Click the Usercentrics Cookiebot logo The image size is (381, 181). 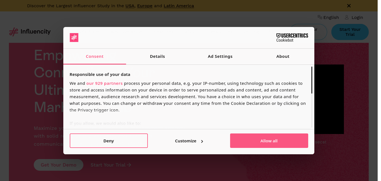coord(292,38)
